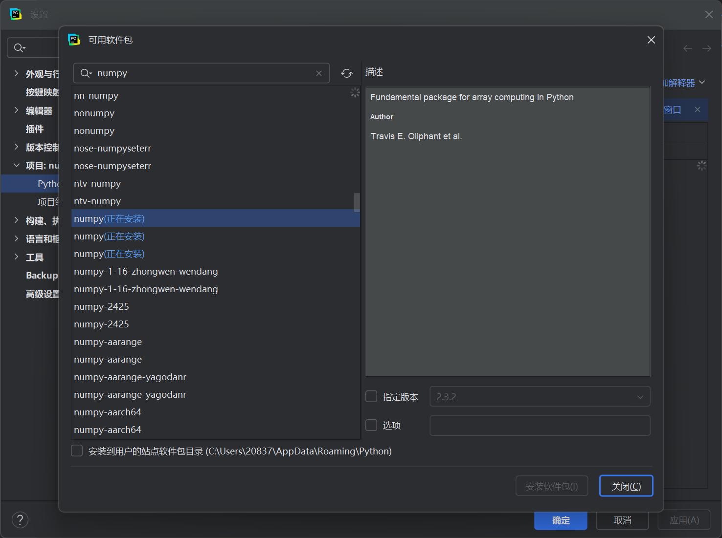Click the forward arrow in settings
The image size is (722, 538).
tap(707, 48)
